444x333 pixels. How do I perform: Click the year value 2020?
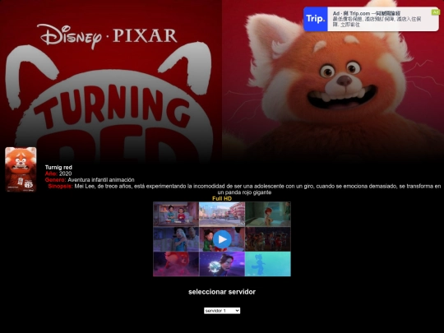(x=66, y=173)
